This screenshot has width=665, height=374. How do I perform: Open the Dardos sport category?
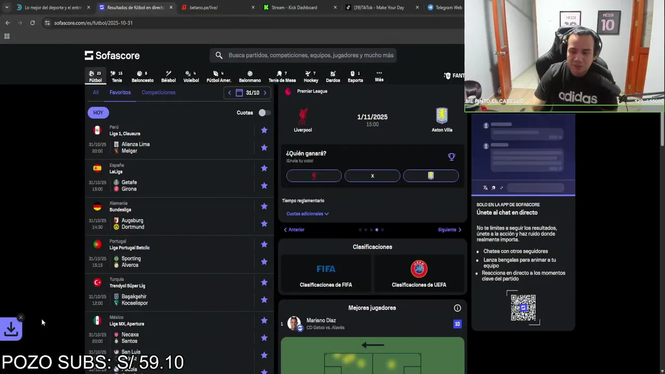click(x=333, y=76)
